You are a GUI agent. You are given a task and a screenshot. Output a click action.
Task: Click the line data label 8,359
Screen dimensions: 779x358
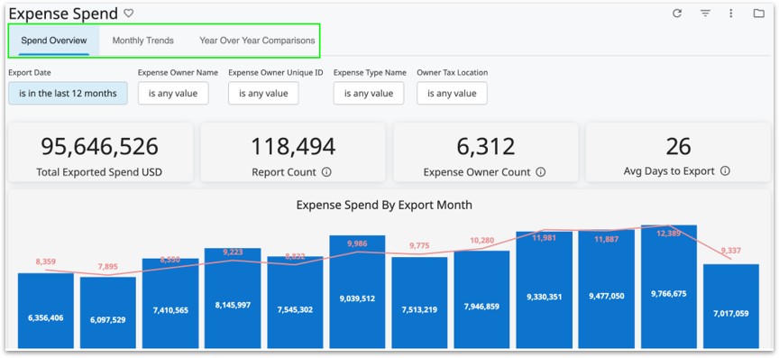[x=46, y=261]
